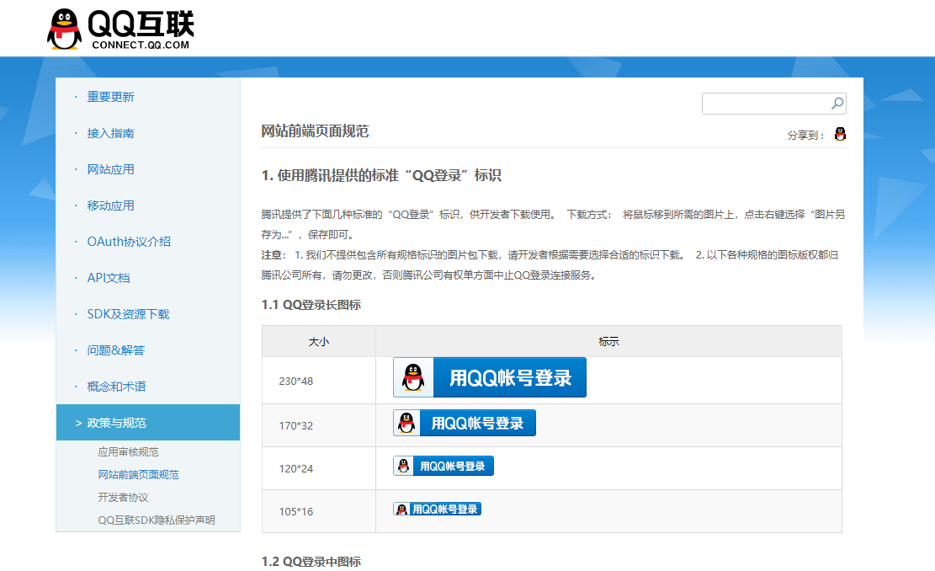The image size is (935, 571).
Task: Click the QQ penguin logo in header
Action: [x=65, y=29]
